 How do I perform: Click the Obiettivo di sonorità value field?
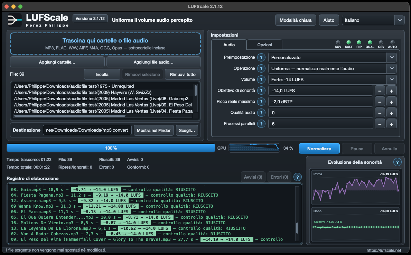pos(320,91)
